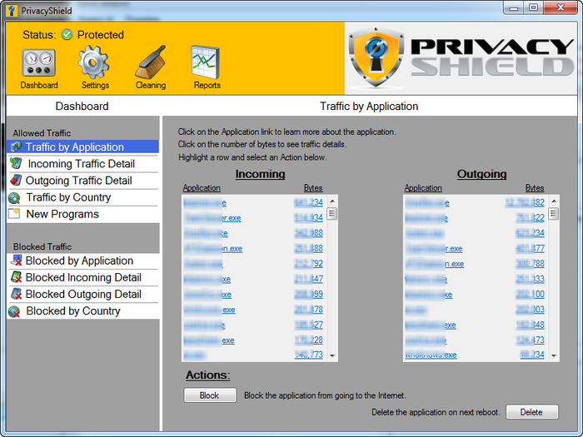This screenshot has height=437, width=583.
Task: Open Outgoing Traffic Detail view
Action: (83, 181)
